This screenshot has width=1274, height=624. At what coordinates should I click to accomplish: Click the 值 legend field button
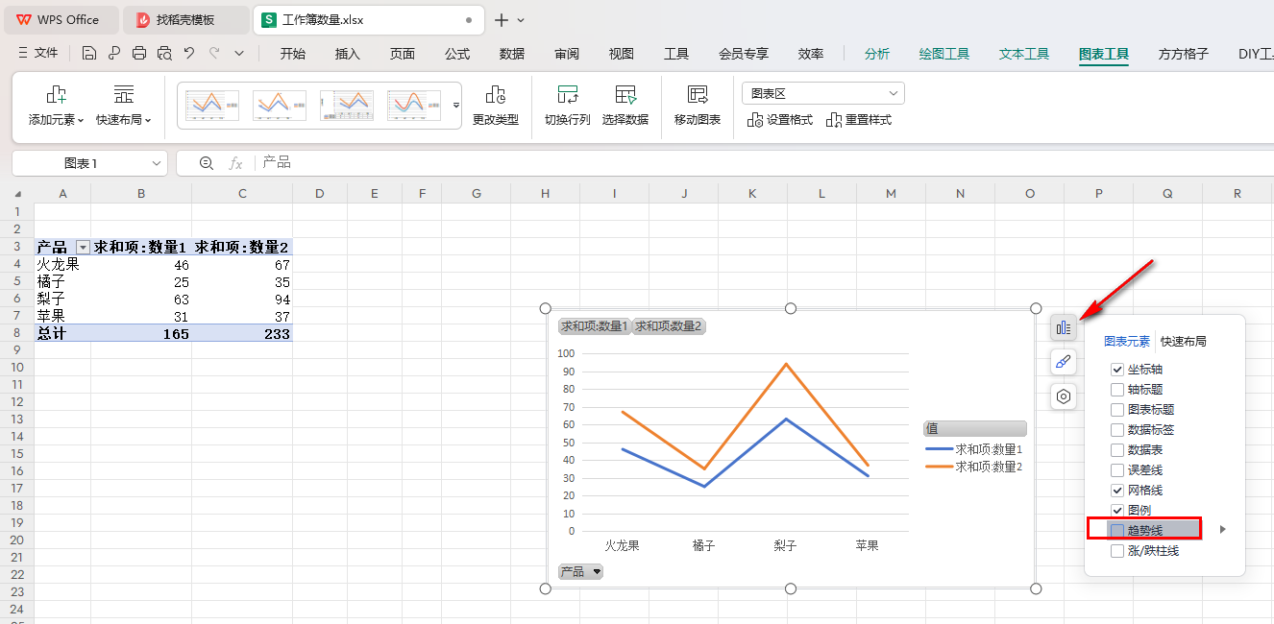point(974,429)
